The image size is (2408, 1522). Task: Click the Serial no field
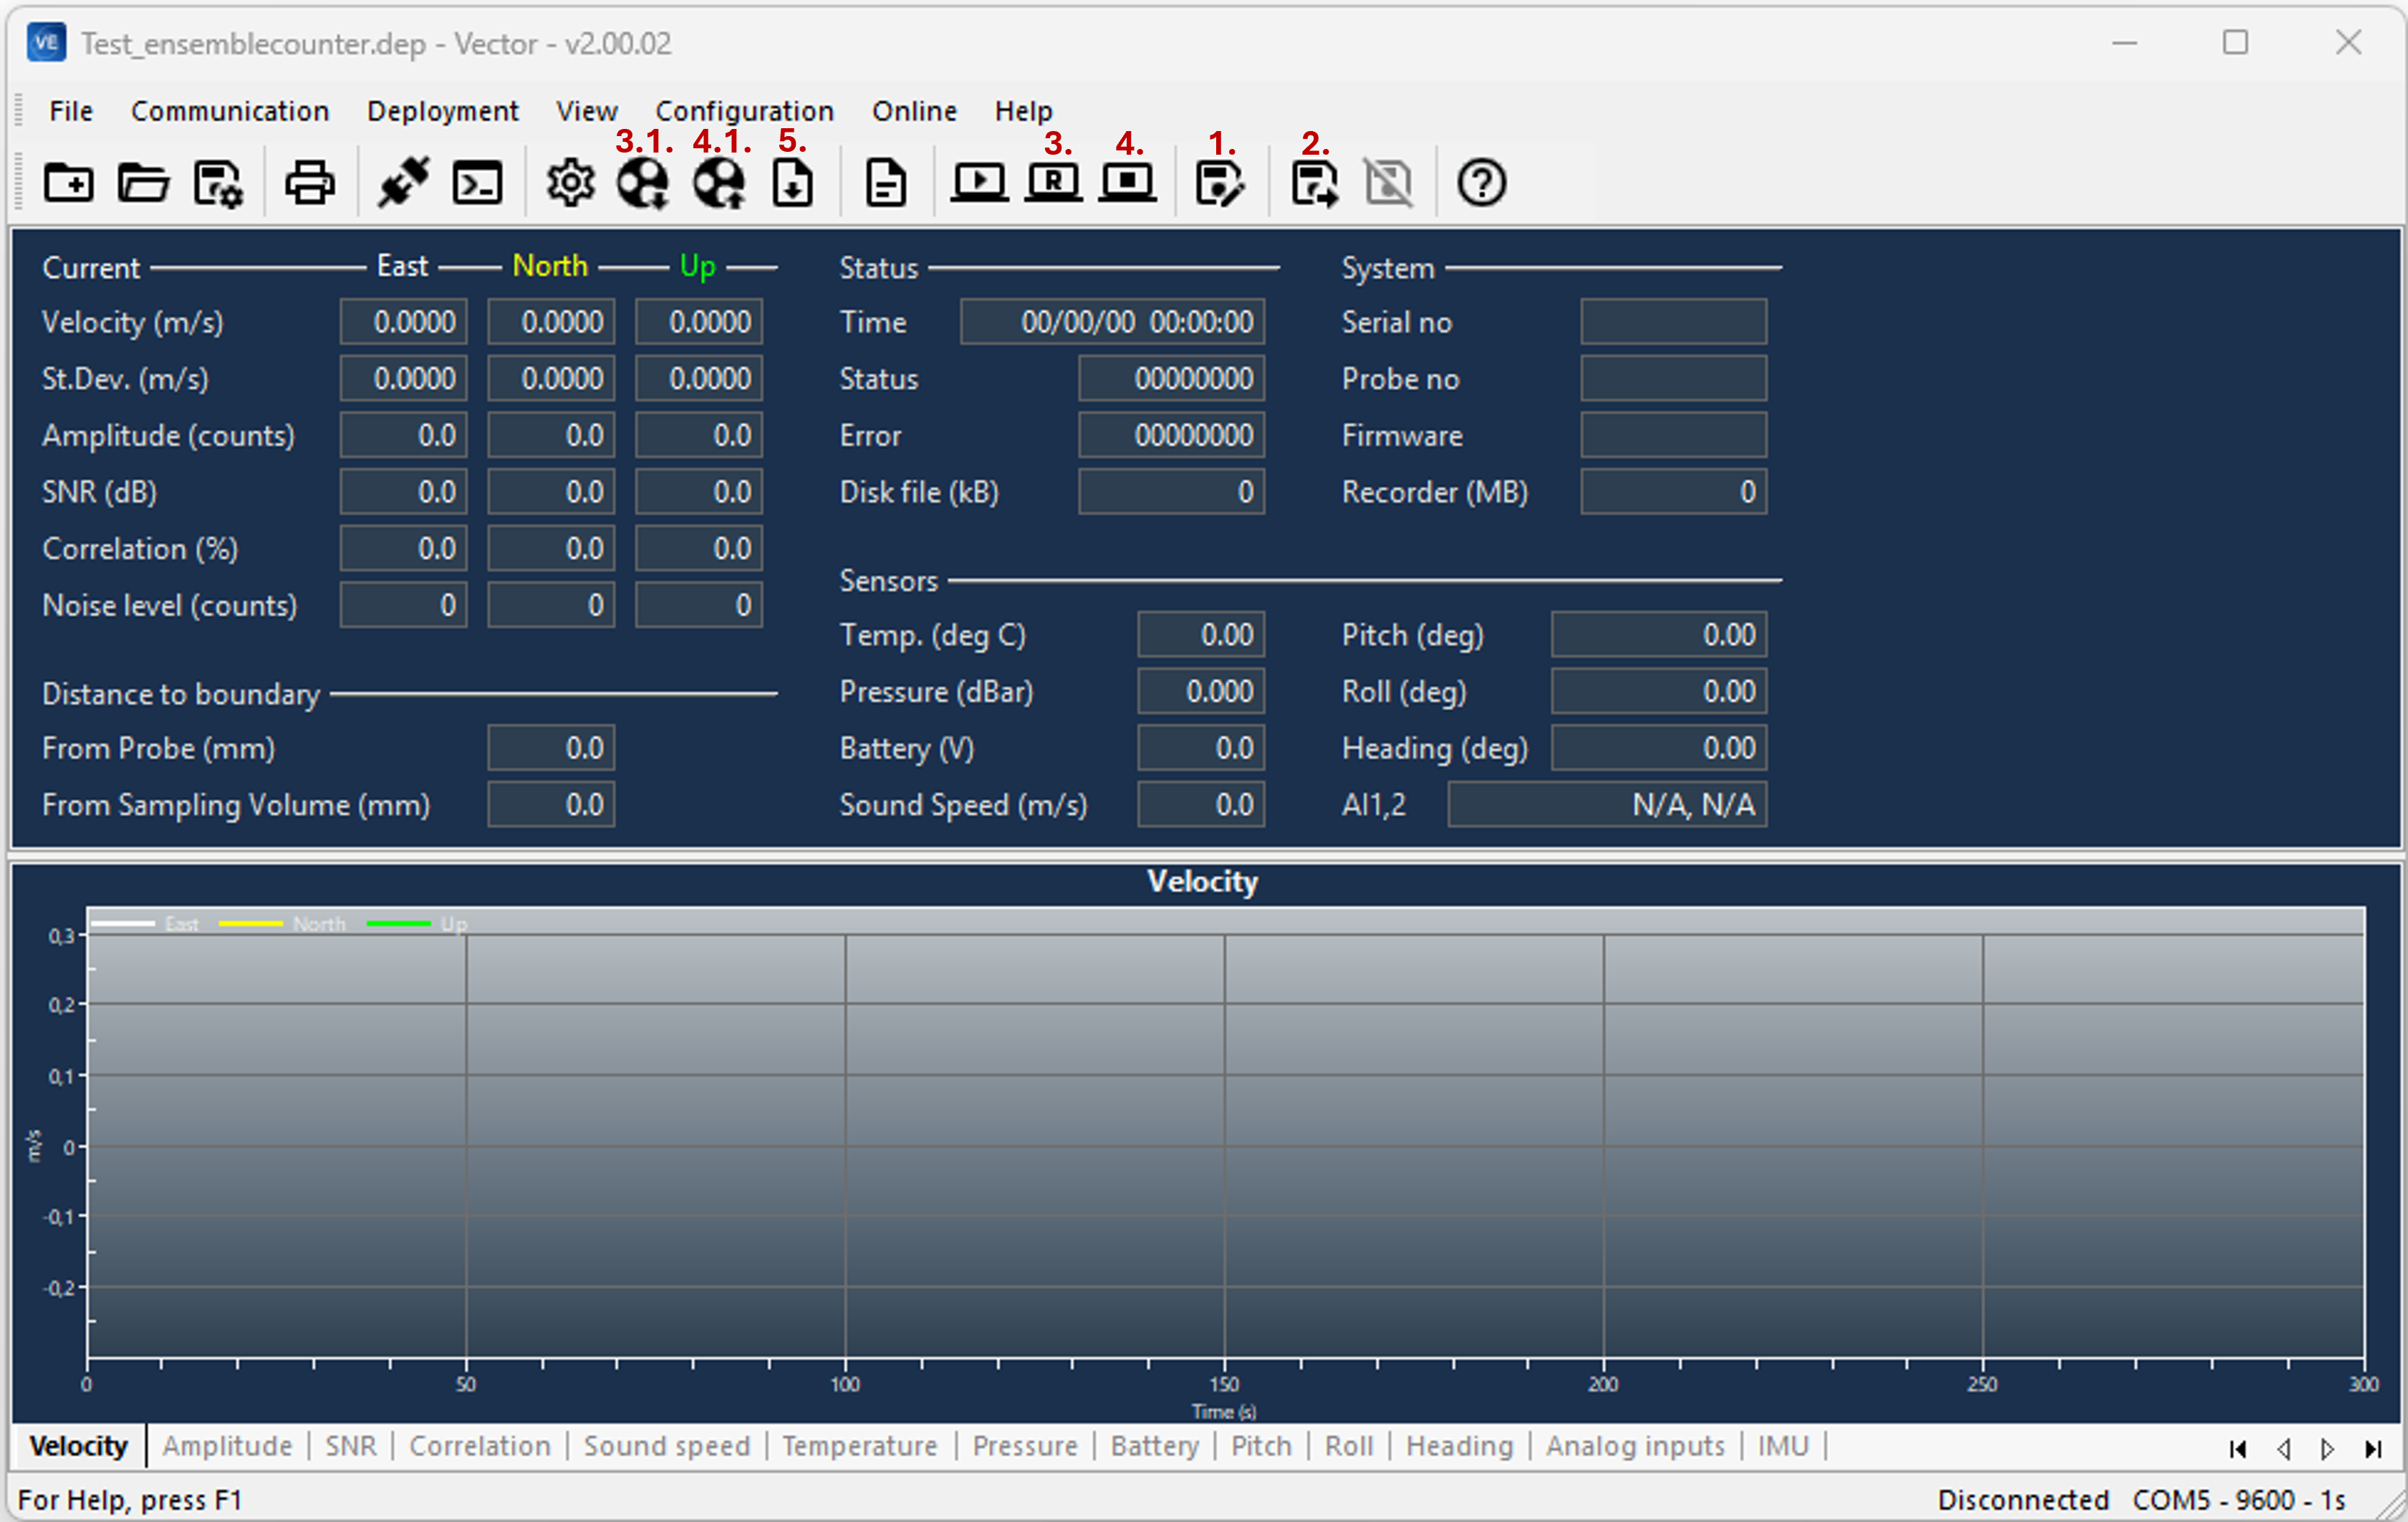[1673, 322]
